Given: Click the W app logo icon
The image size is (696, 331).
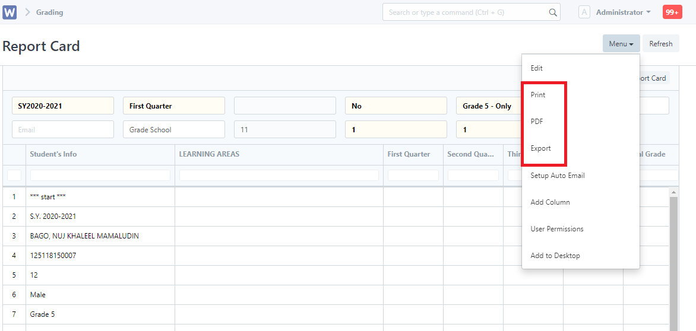Looking at the screenshot, I should click(x=10, y=12).
